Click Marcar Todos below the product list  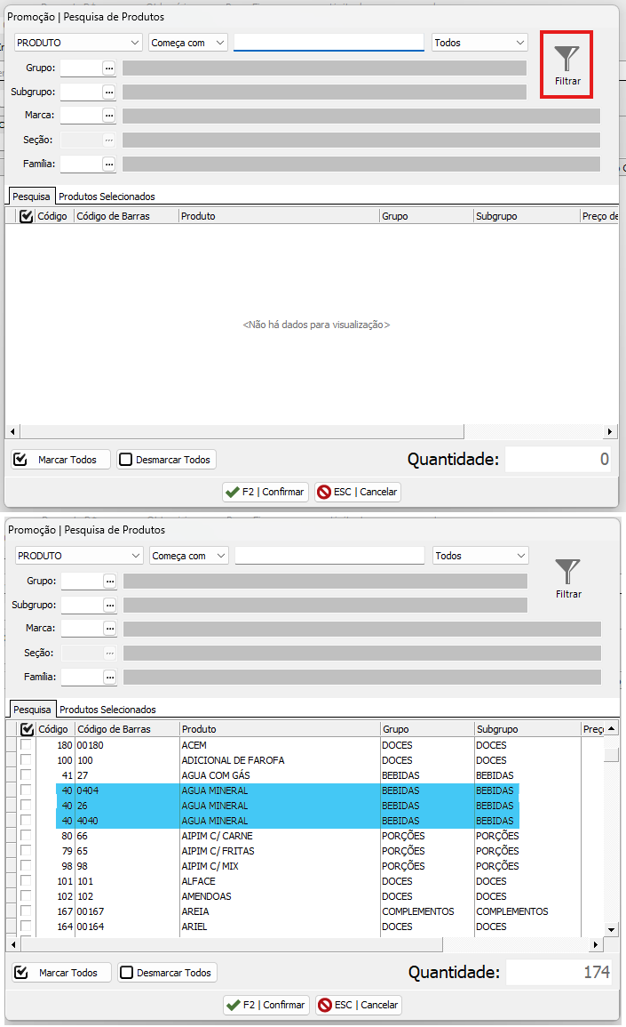pyautogui.click(x=61, y=973)
